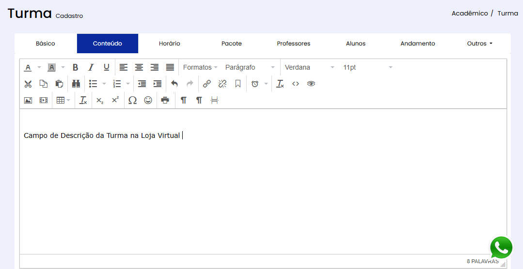This screenshot has width=523, height=269.
Task: Insert a page break
Action: (x=214, y=100)
